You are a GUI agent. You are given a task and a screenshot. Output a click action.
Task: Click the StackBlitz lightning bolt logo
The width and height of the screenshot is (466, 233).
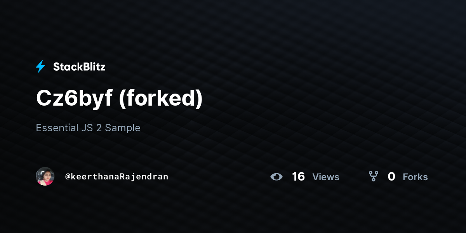coord(40,67)
